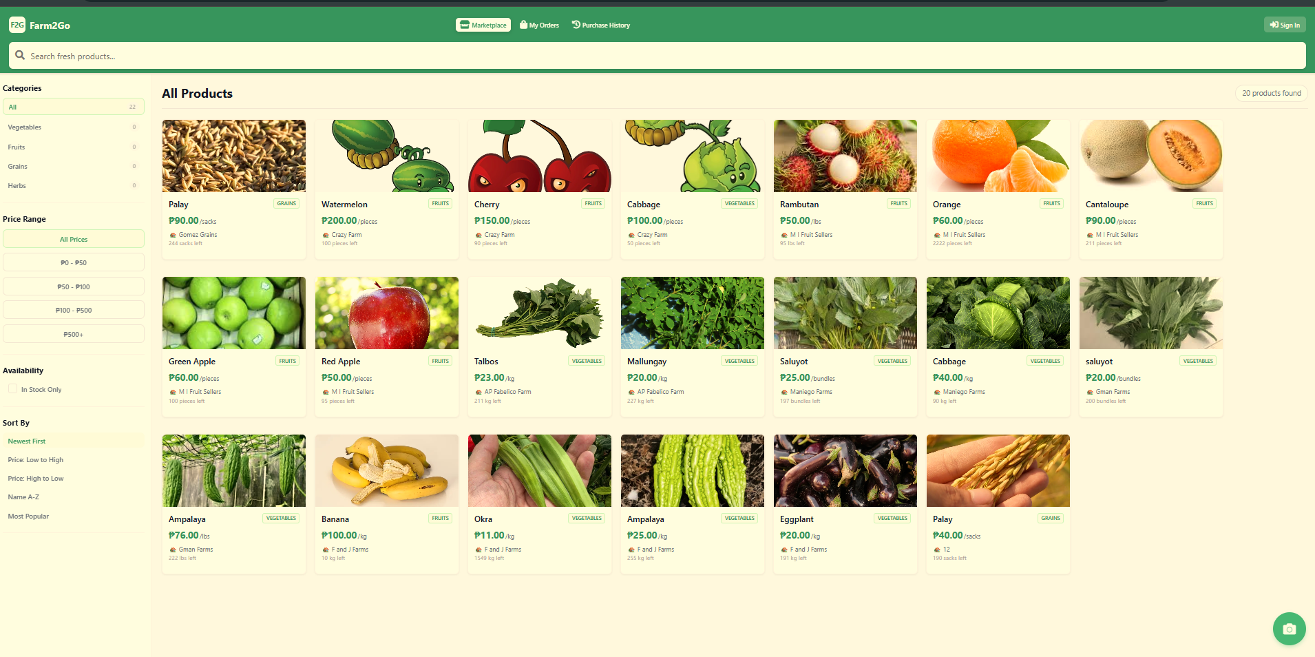Choose the ₱100 - ₱500 price range
1315x657 pixels.
pos(74,310)
